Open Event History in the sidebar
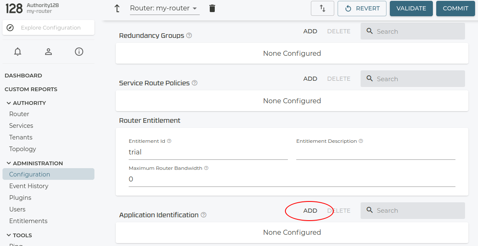 [29, 186]
